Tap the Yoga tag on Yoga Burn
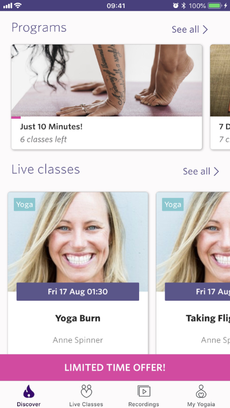This screenshot has width=230, height=408. 25,204
